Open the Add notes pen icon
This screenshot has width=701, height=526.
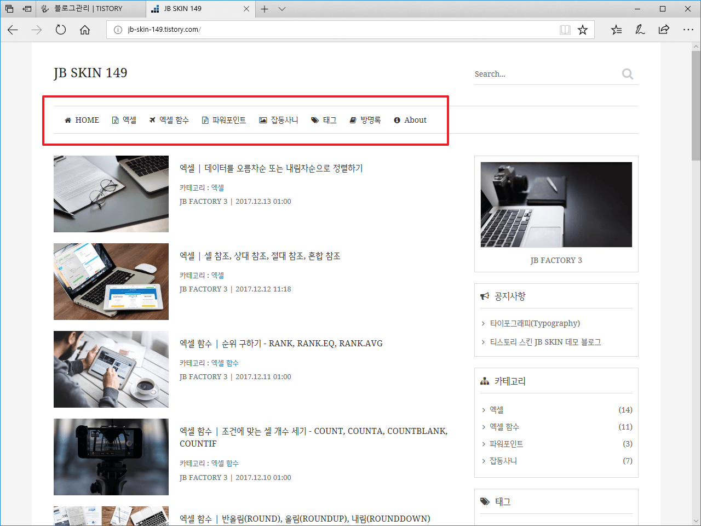[640, 30]
